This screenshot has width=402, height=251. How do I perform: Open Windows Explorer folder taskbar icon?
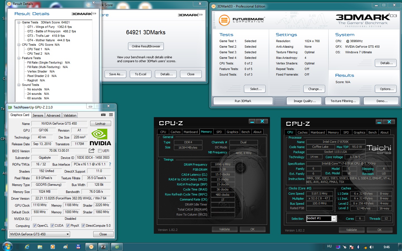click(x=40, y=247)
